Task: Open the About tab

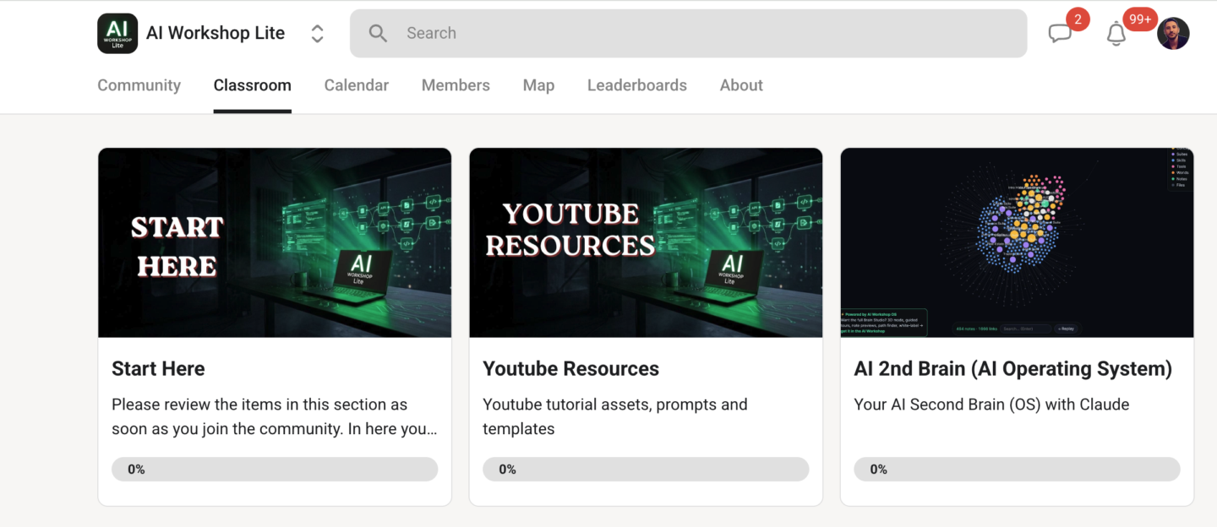Action: (x=741, y=85)
